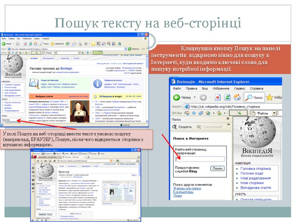This screenshot has height=222, width=296.
Task: Click the blue info circle icon in top-left Wikipedia page
Action: click(97, 84)
